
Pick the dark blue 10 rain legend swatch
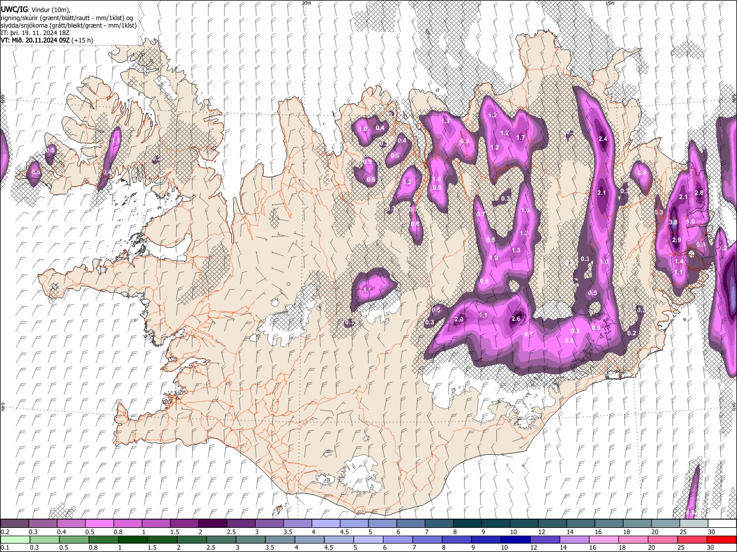coord(515,540)
